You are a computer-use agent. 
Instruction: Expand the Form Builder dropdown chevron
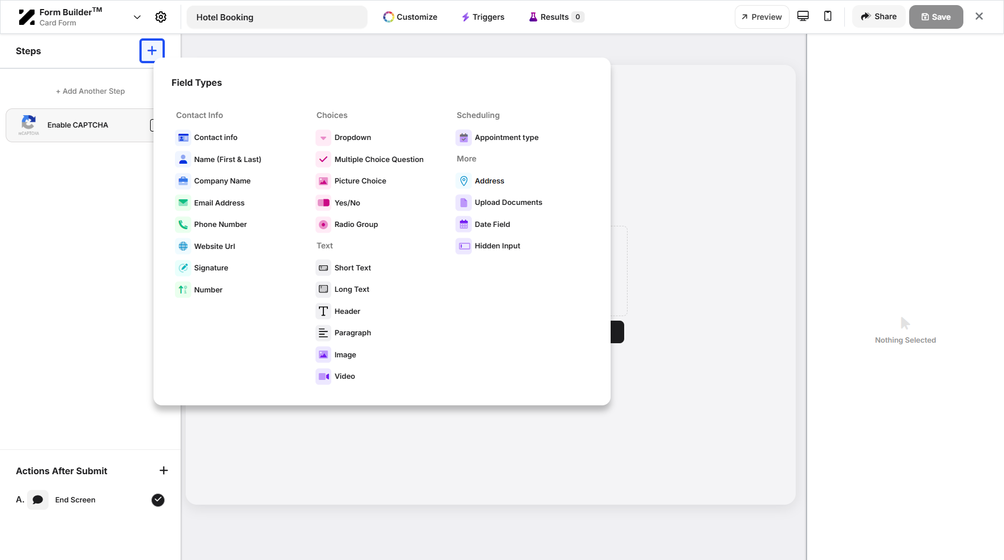pyautogui.click(x=137, y=17)
